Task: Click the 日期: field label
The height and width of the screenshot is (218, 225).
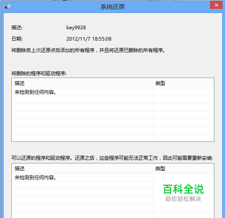Action: [17, 39]
